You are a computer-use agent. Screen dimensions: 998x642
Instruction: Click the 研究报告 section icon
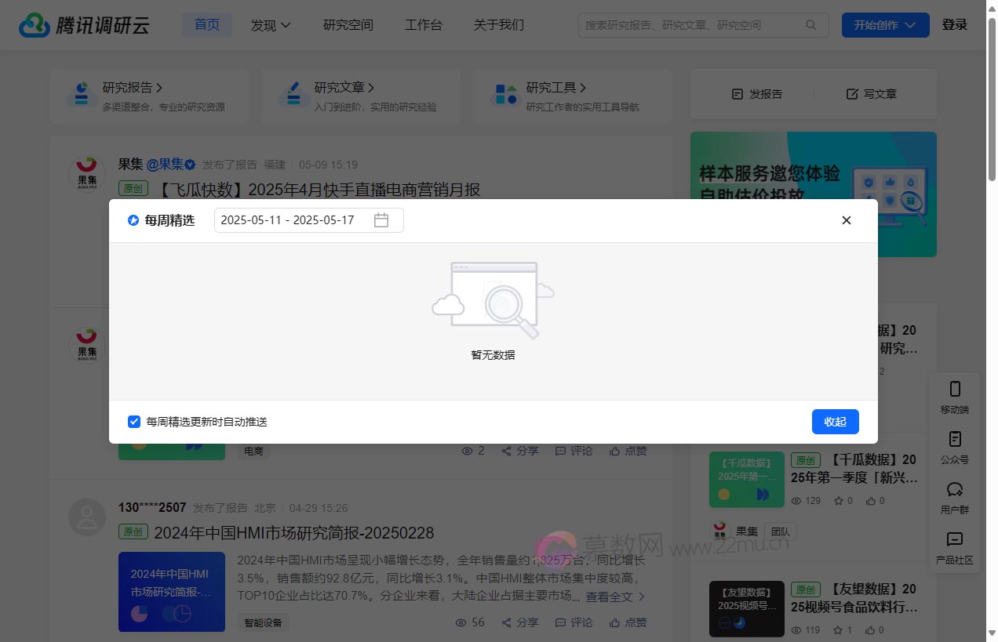pyautogui.click(x=82, y=94)
